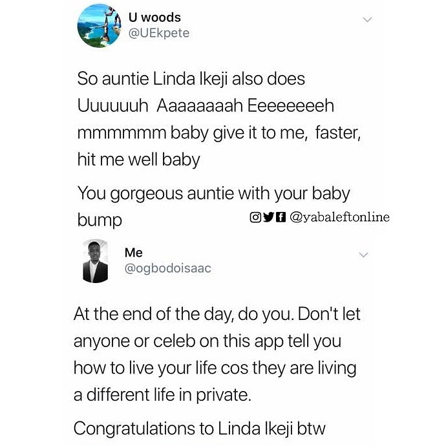Expand the options chevron on U woods' tweet

(x=367, y=20)
